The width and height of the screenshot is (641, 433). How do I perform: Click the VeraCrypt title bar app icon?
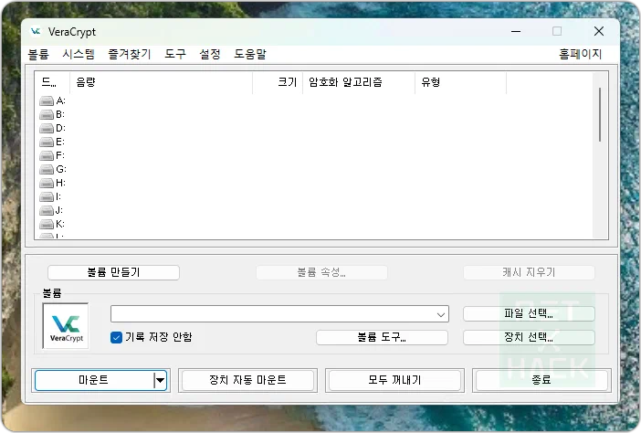(36, 31)
